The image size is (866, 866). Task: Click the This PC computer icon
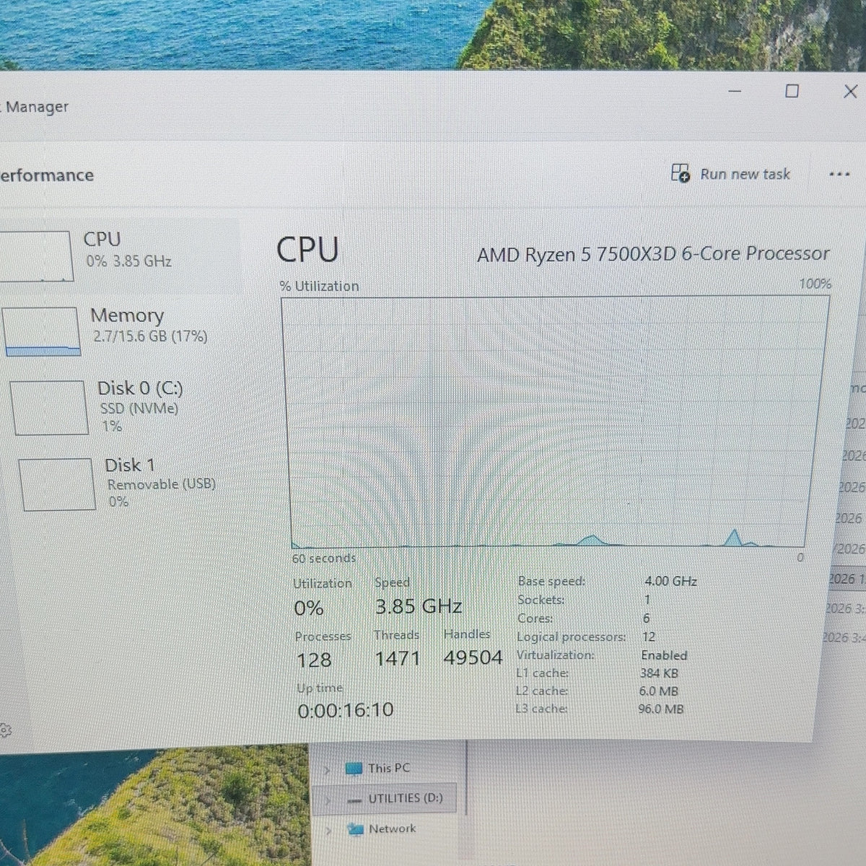coord(354,769)
